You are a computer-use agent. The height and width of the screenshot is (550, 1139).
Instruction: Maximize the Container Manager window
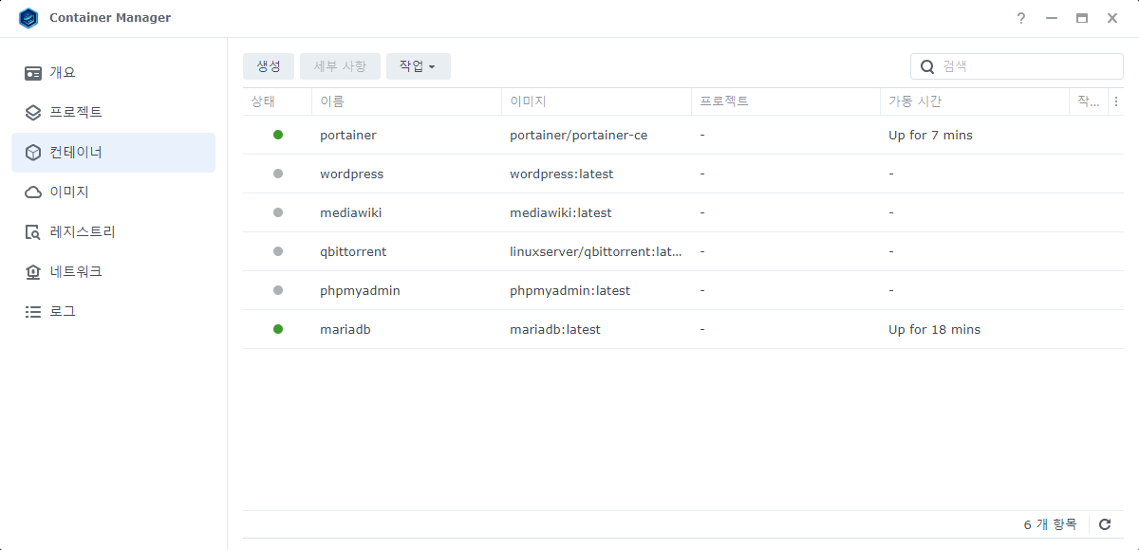coord(1082,18)
